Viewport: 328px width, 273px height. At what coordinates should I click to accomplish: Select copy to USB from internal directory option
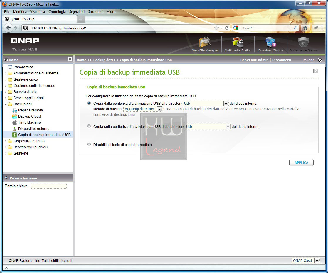pyautogui.click(x=89, y=126)
